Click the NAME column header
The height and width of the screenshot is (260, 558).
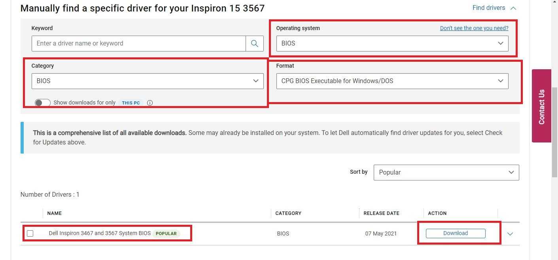click(55, 213)
